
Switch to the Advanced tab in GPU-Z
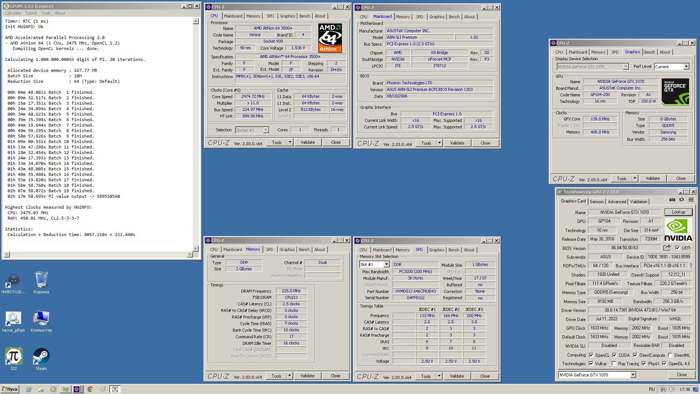pyautogui.click(x=617, y=202)
